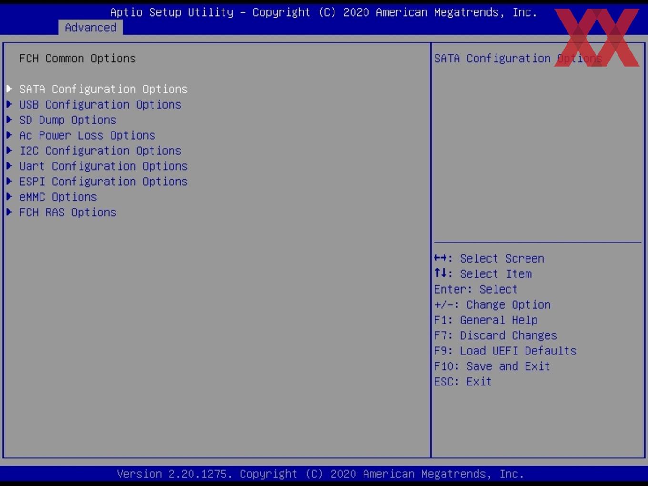Click the Select Item key hint
Image resolution: width=648 pixels, height=486 pixels.
483,273
